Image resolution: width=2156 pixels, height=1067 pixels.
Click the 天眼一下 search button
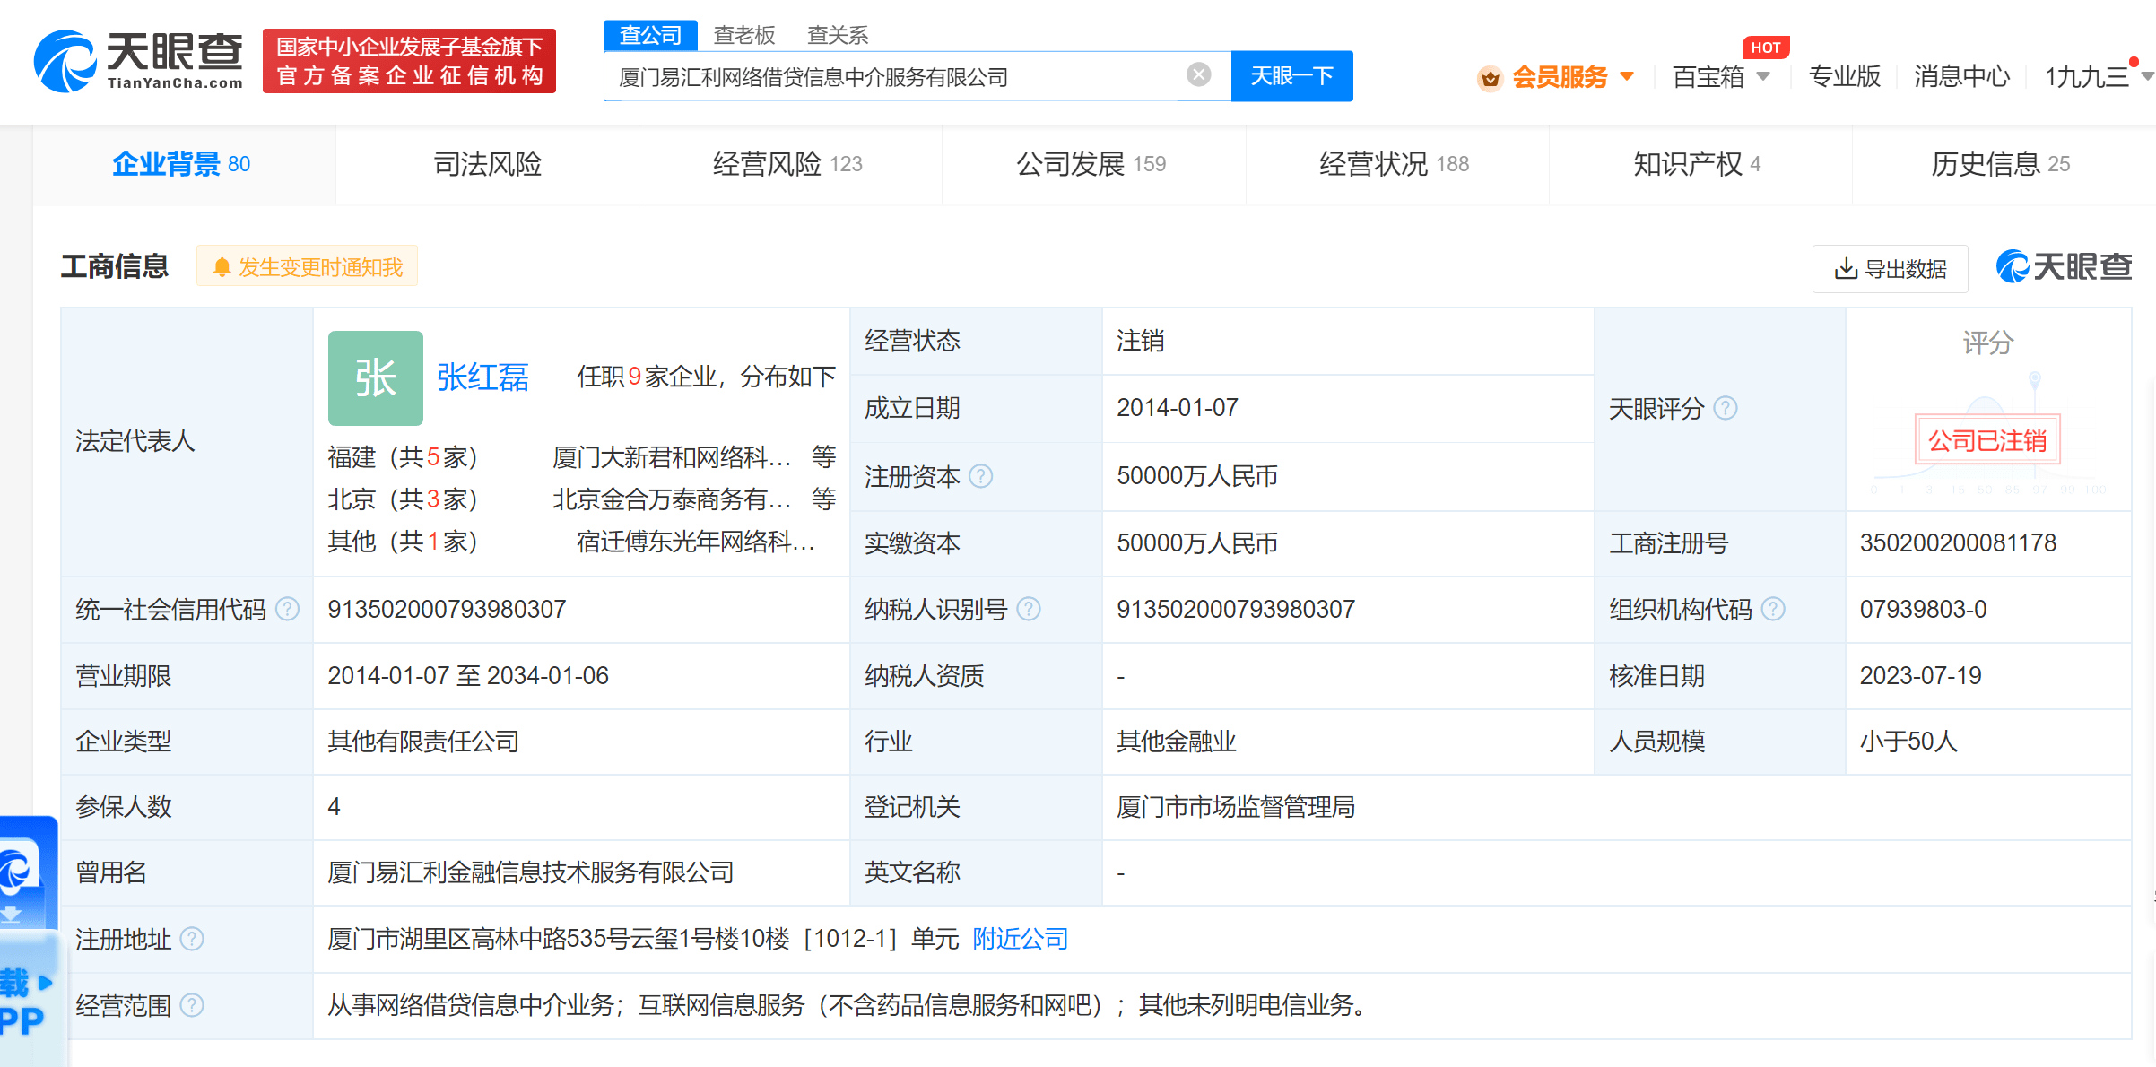tap(1291, 76)
